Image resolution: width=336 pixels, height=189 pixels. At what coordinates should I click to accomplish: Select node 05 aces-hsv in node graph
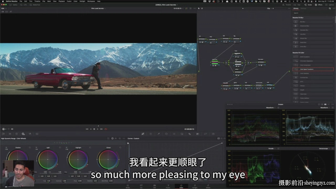click(215, 63)
